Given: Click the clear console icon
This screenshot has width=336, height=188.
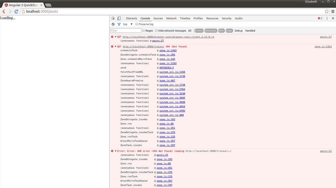Looking at the screenshot, I should (113, 24).
